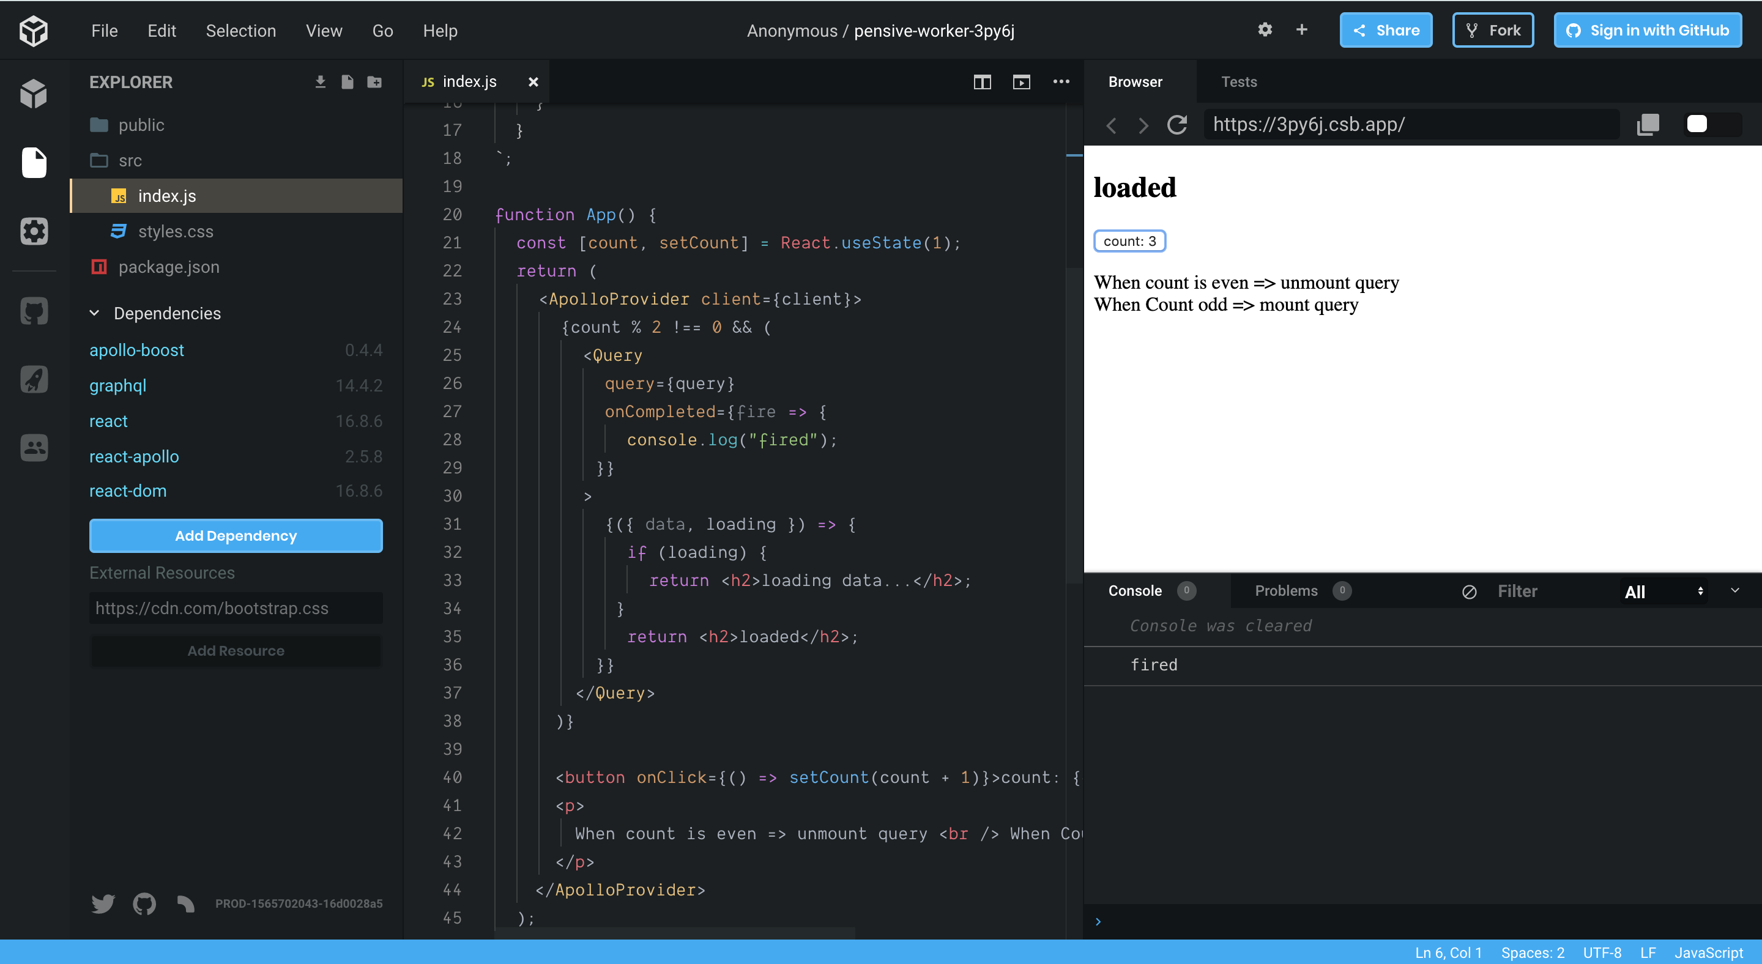Open the GitHub panel in sidebar
1762x964 pixels.
coord(34,311)
